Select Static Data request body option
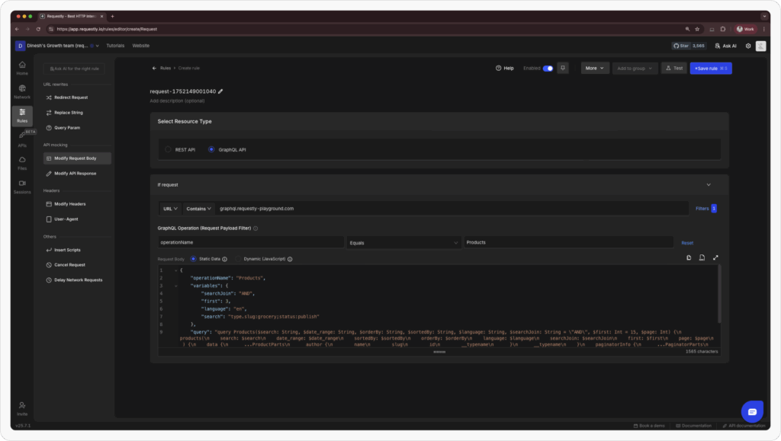 pyautogui.click(x=193, y=259)
